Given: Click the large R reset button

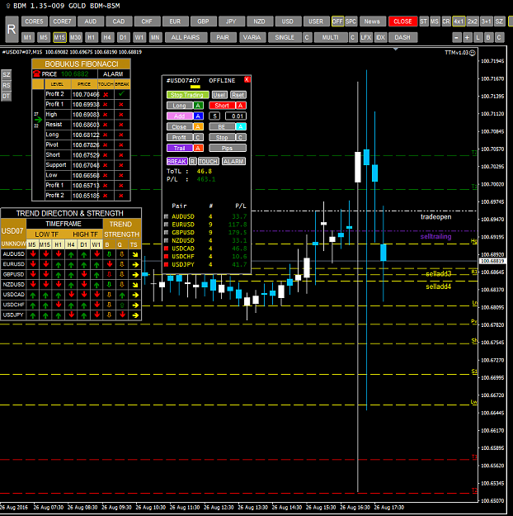Looking at the screenshot, I should coord(12,29).
